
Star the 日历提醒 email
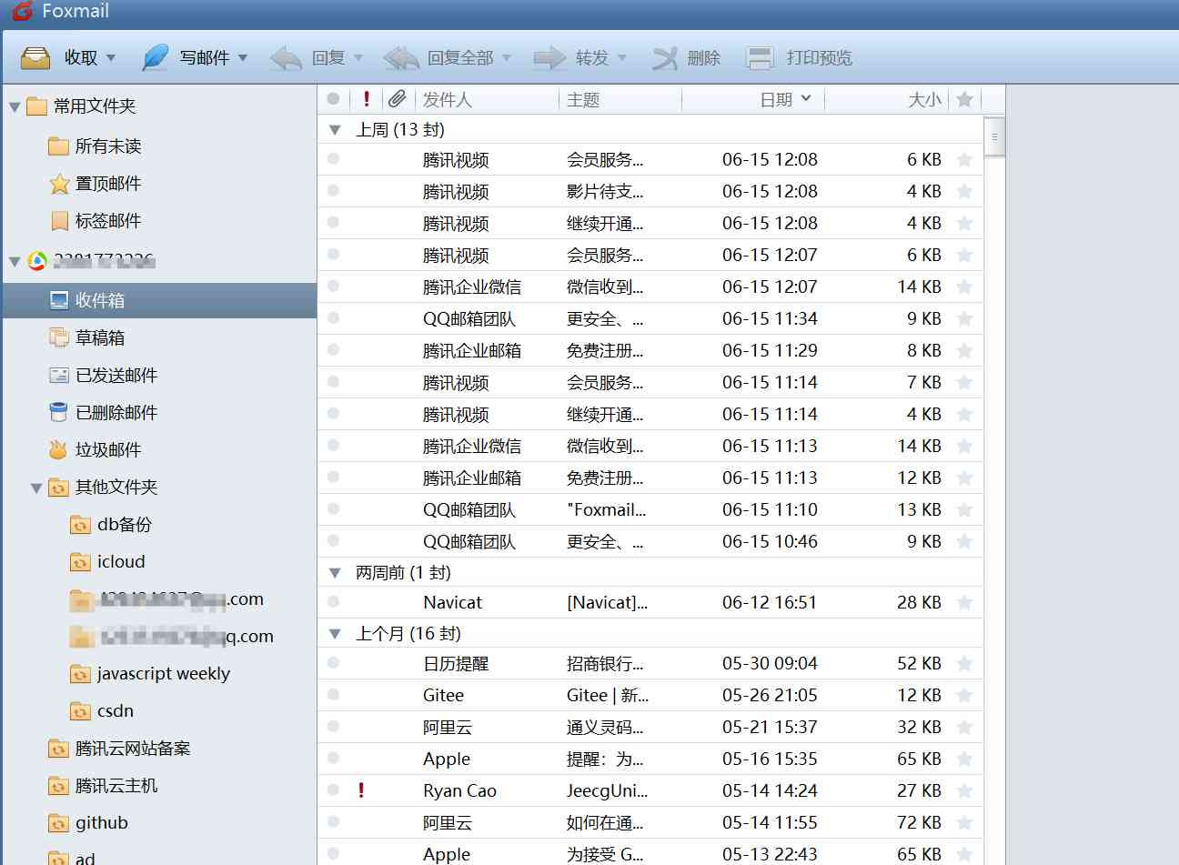pyautogui.click(x=965, y=663)
